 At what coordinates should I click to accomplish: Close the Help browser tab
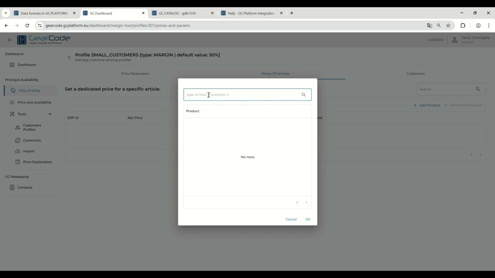click(x=281, y=13)
